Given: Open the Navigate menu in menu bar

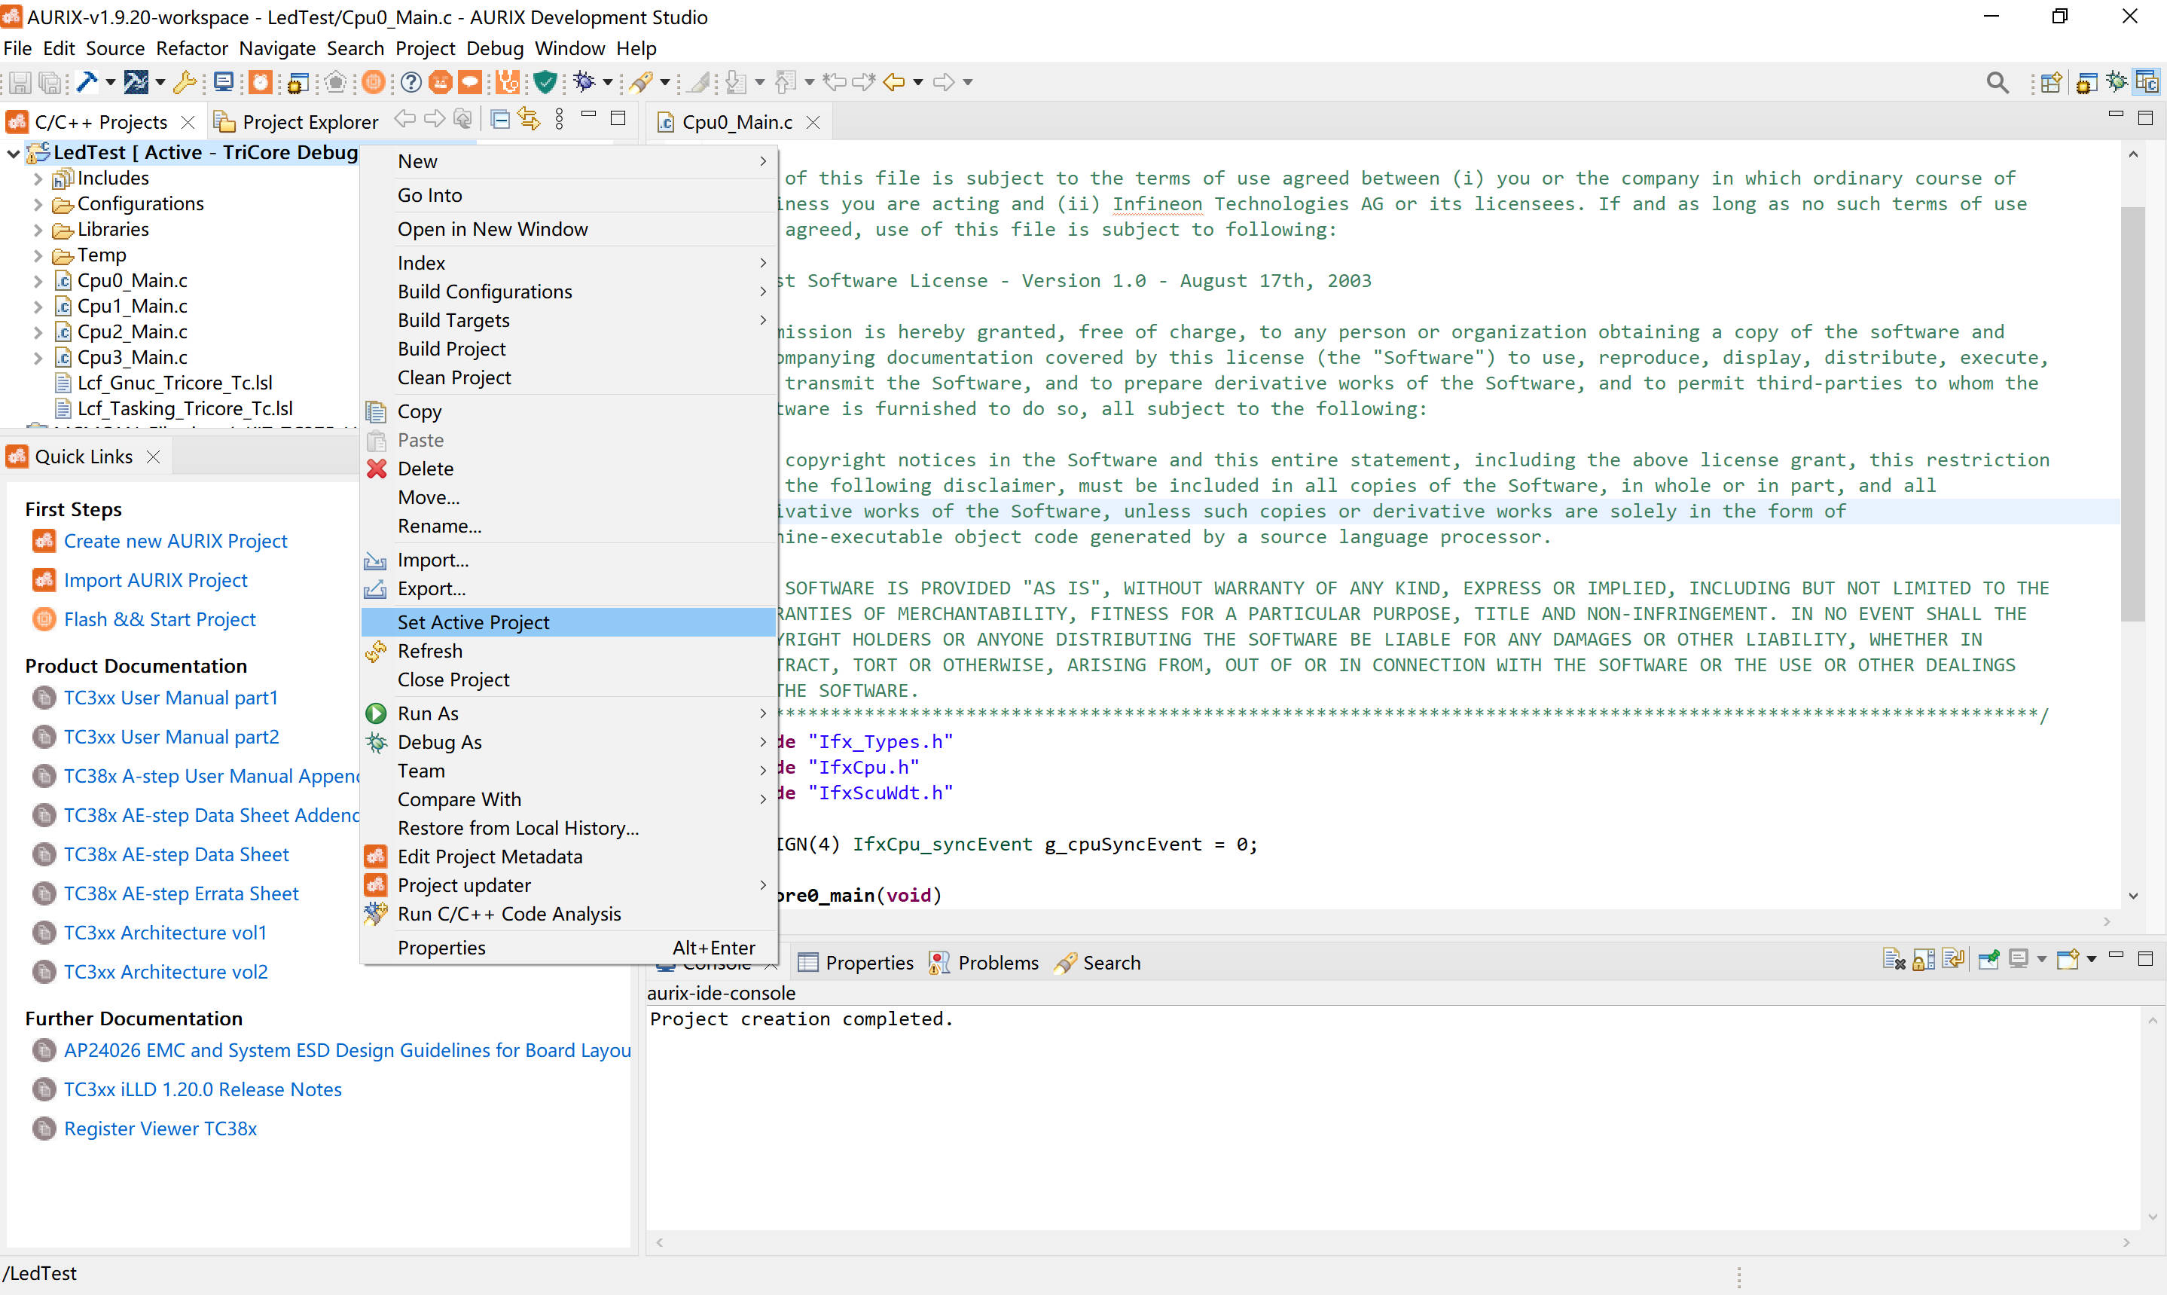Looking at the screenshot, I should (x=277, y=48).
